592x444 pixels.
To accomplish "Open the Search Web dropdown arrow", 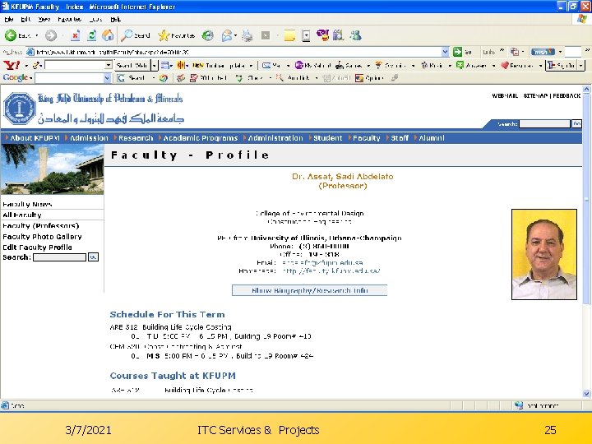I will (x=154, y=65).
